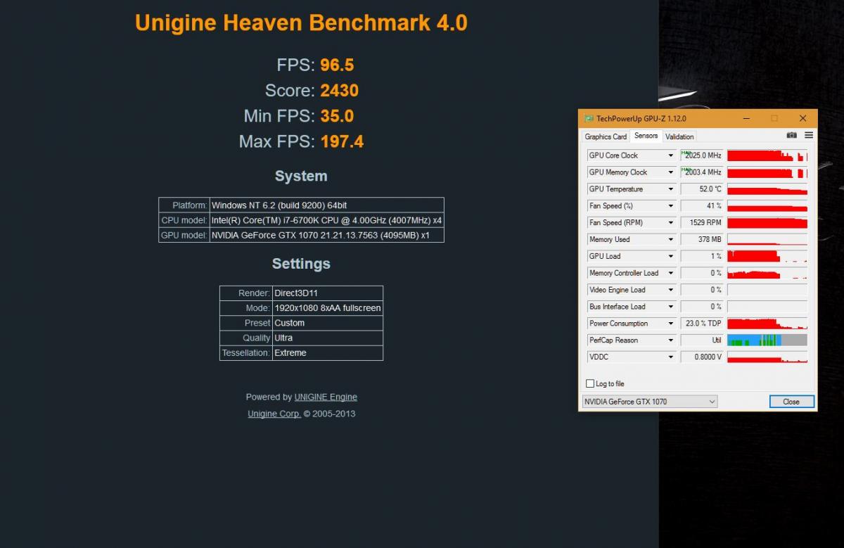Click the Direct3D11 render cell

click(x=328, y=293)
